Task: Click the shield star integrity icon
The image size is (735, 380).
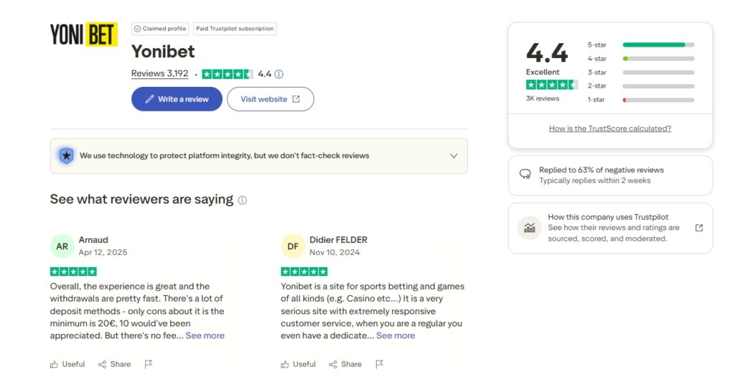Action: point(66,155)
